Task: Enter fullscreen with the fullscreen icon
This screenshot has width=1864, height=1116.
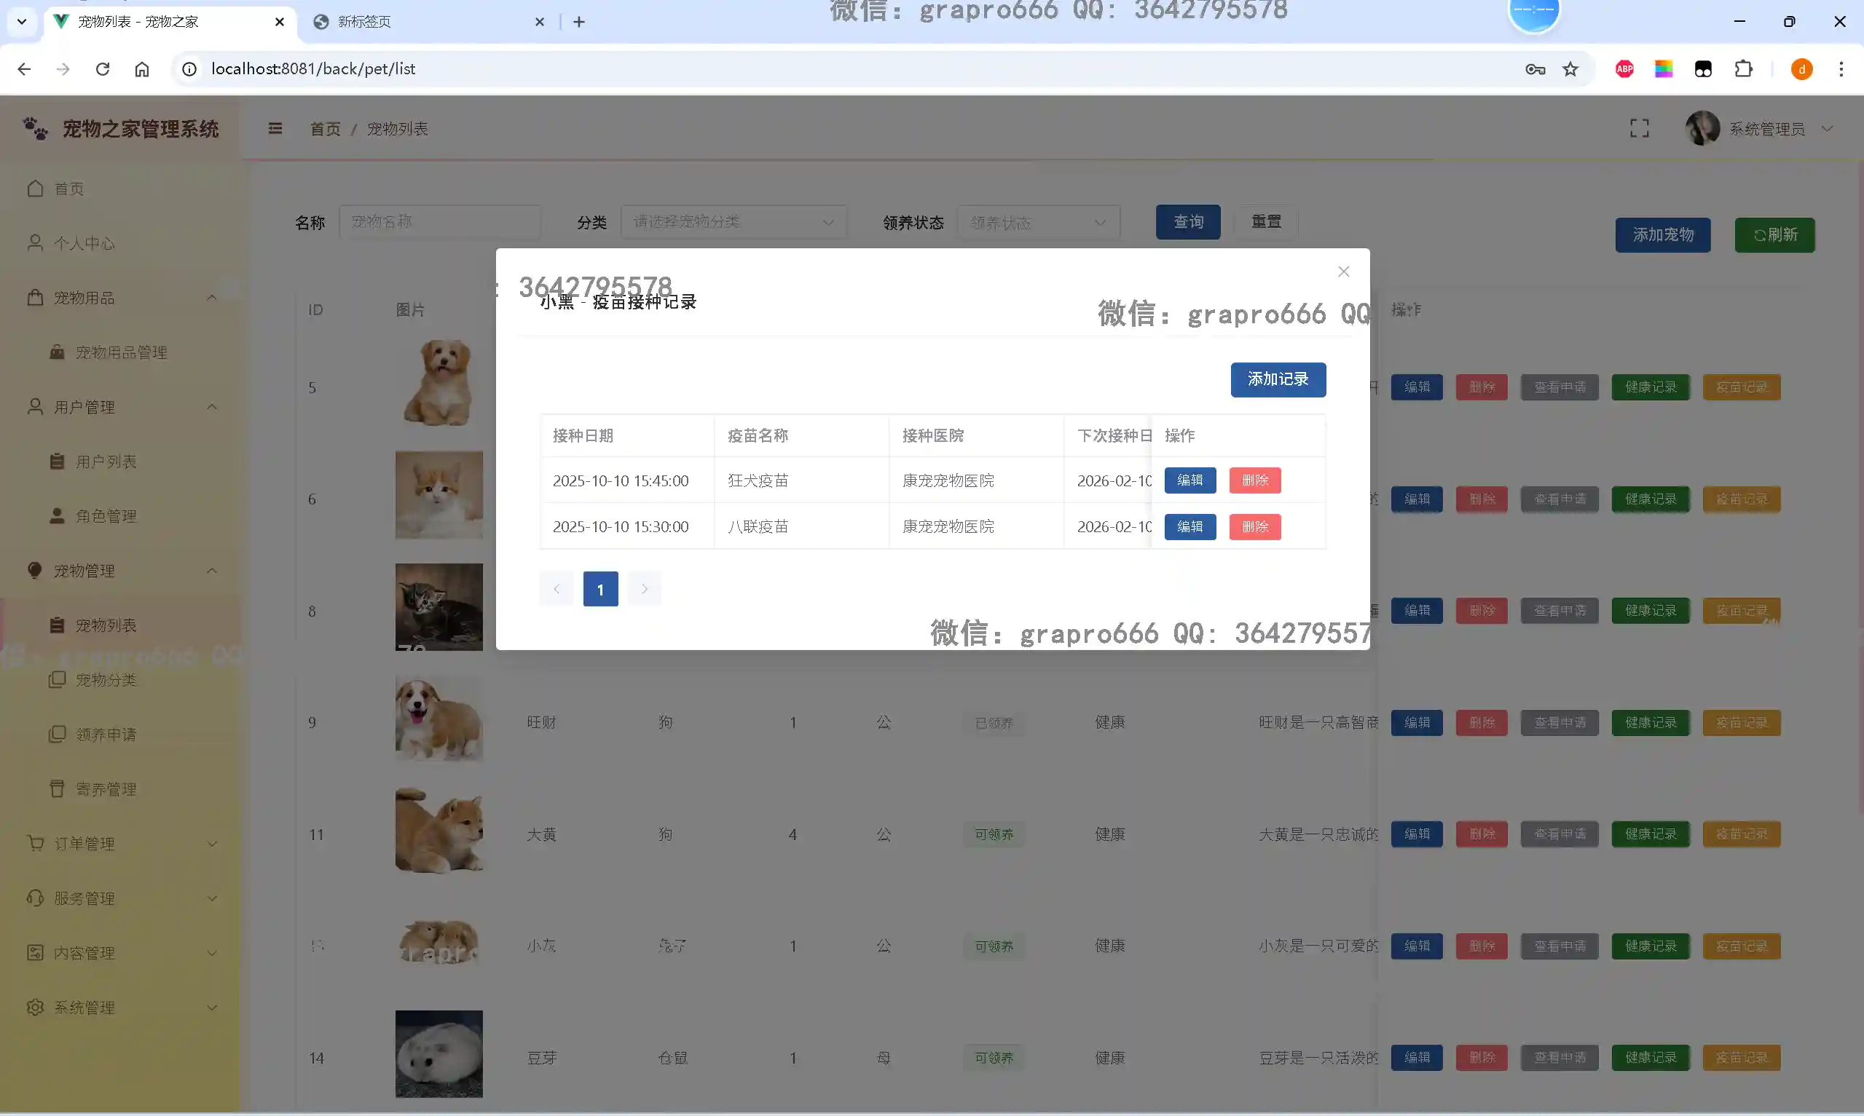Action: (x=1639, y=129)
